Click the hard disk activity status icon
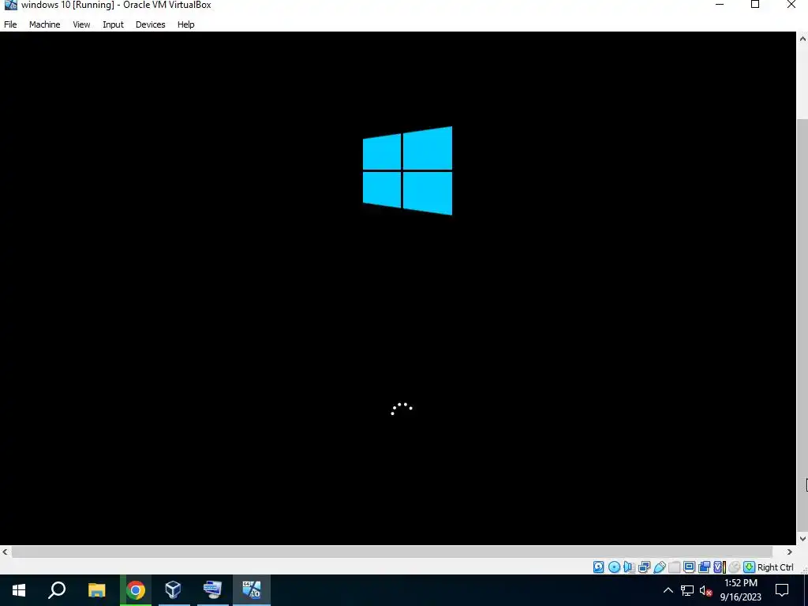Screen dimensions: 808x606 [x=598, y=567]
